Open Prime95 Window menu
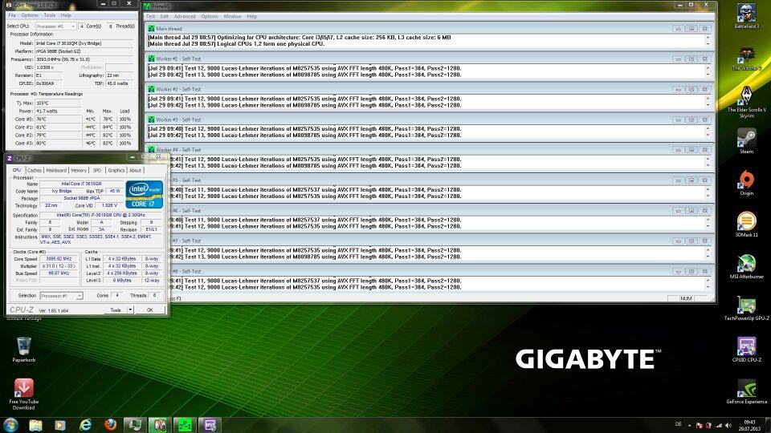This screenshot has width=771, height=433. [x=233, y=16]
